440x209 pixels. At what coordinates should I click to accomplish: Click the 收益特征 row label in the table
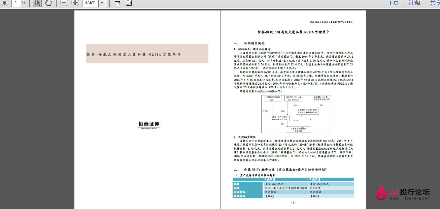pyautogui.click(x=248, y=192)
